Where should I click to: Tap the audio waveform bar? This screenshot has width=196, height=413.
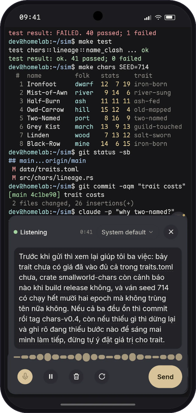coord(98,357)
